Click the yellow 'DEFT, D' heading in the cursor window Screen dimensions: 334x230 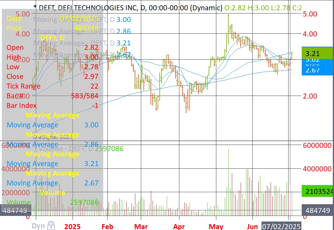click(53, 38)
